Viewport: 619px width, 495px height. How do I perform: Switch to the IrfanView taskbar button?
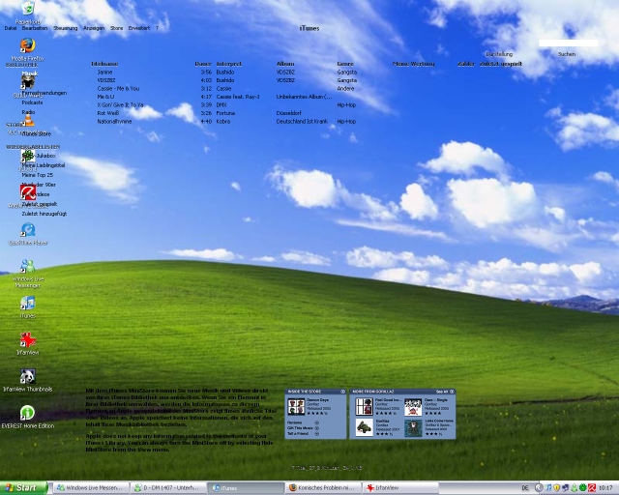point(401,488)
